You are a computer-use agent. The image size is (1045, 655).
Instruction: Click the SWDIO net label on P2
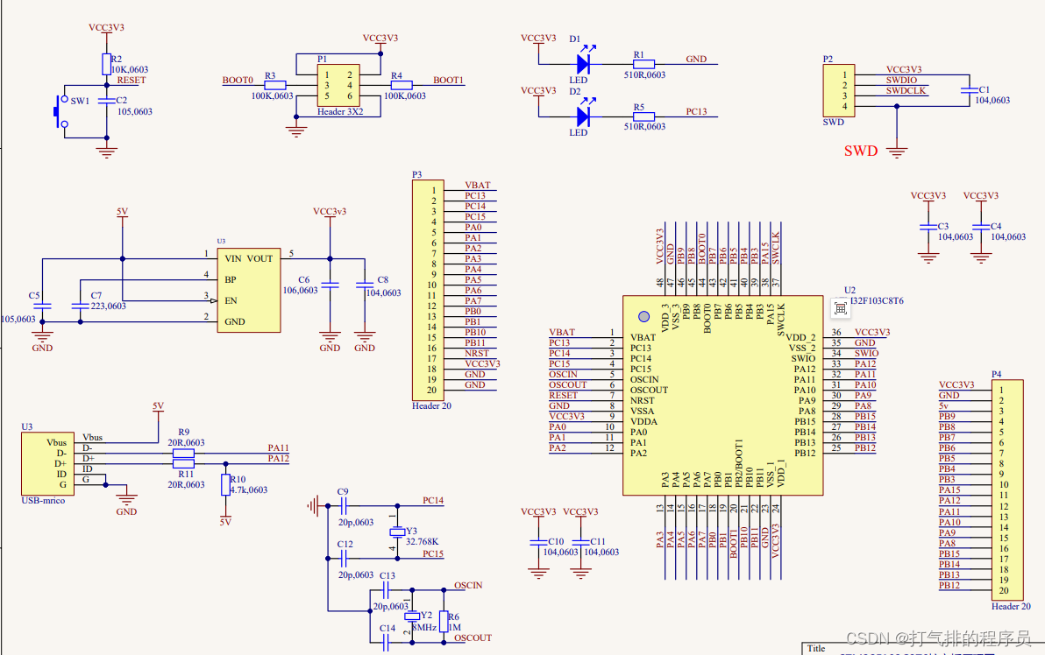(902, 80)
